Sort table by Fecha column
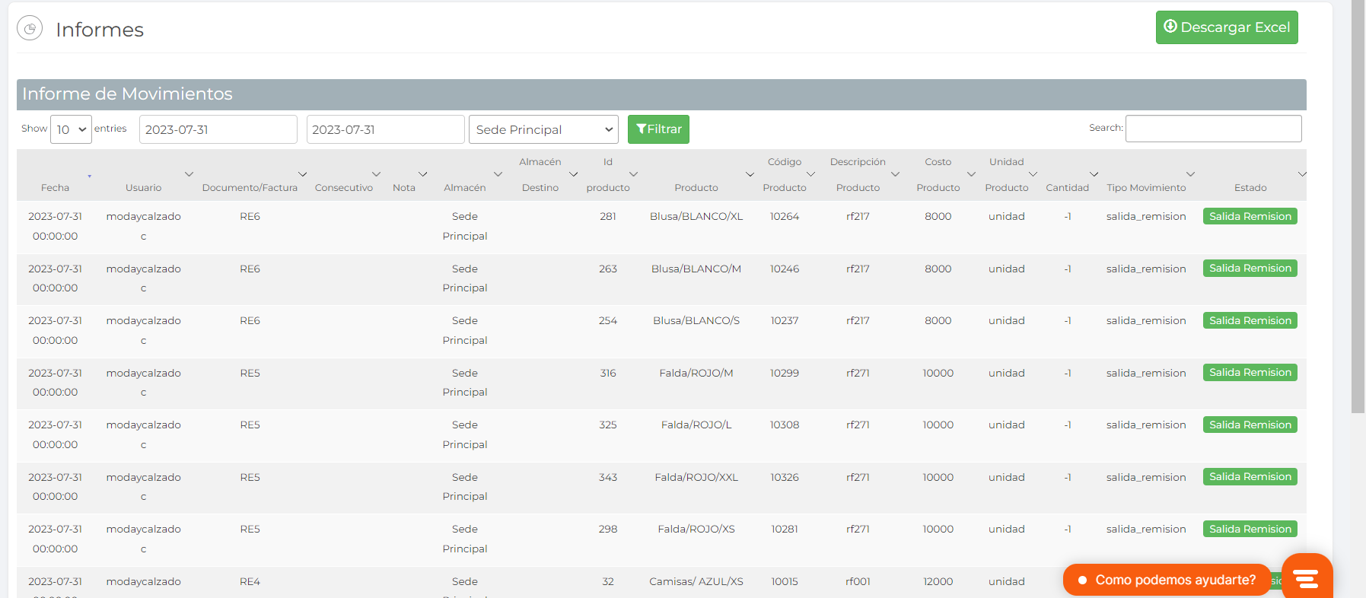The width and height of the screenshot is (1366, 598). coord(55,188)
